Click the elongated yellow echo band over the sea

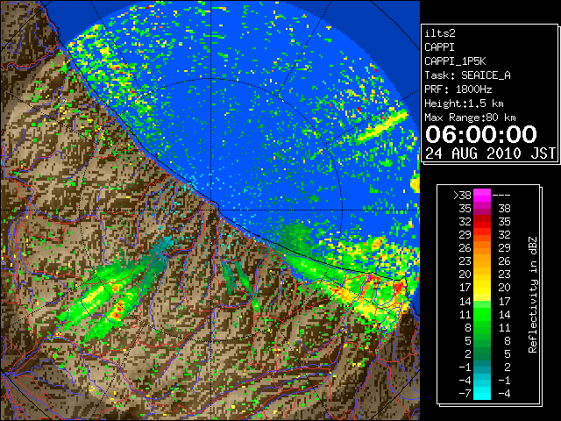(382, 126)
